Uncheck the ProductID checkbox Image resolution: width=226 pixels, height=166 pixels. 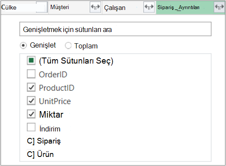(31, 87)
